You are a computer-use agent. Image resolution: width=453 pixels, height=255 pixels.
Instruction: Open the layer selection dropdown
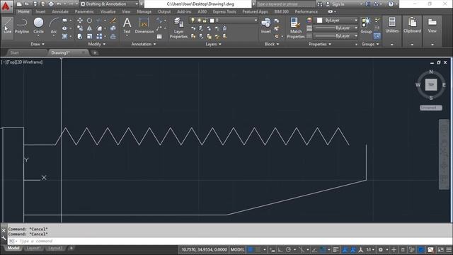coord(224,21)
